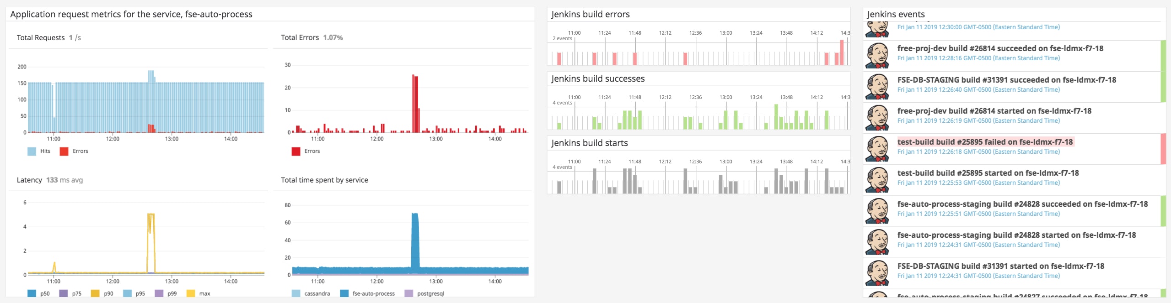The height and width of the screenshot is (303, 1171).
Task: Click Jenkins avatar beside test-build #25895 started event
Action: coord(877,179)
